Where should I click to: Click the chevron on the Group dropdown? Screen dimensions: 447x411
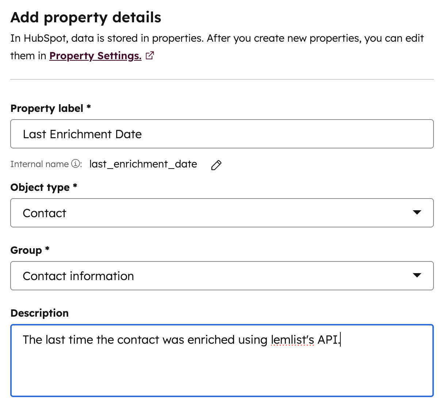point(417,276)
